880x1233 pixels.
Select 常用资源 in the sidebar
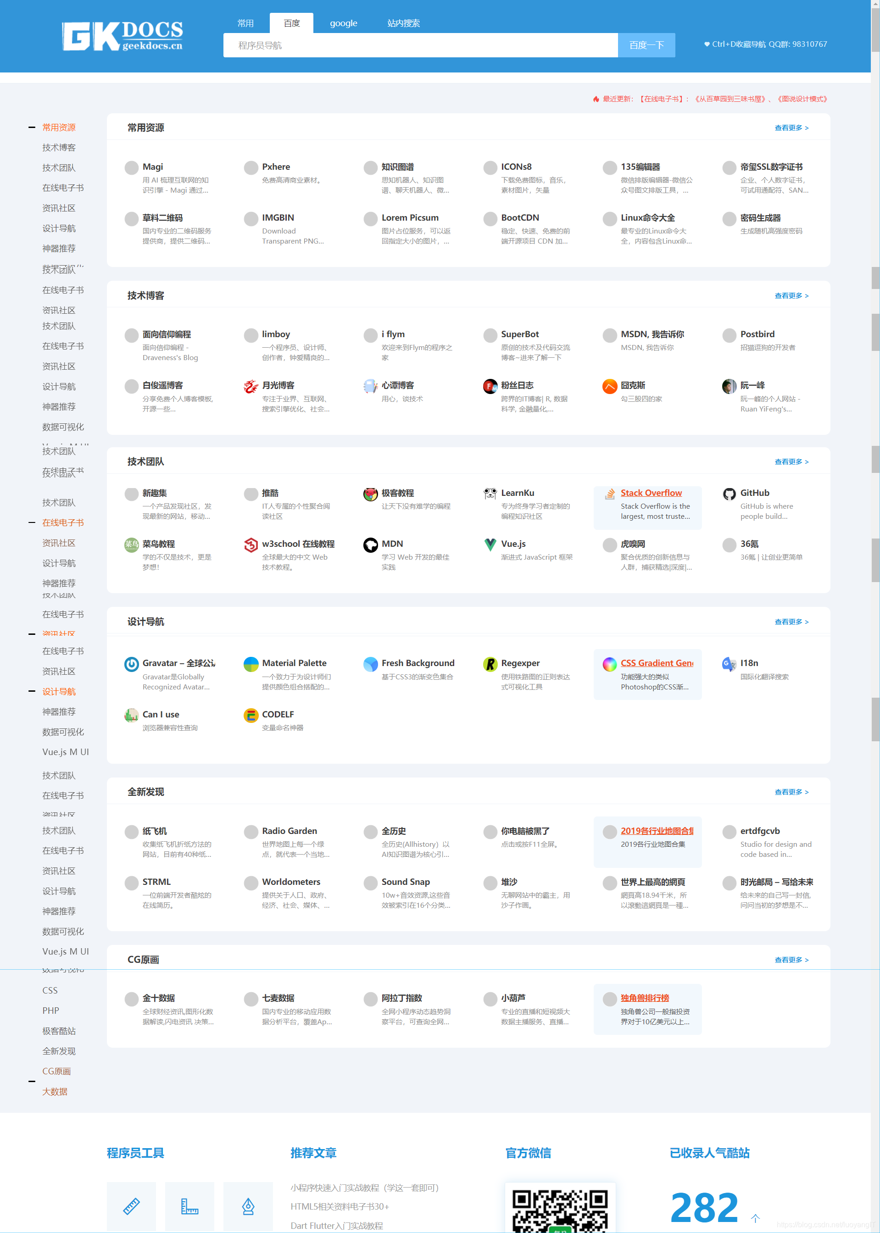[59, 128]
